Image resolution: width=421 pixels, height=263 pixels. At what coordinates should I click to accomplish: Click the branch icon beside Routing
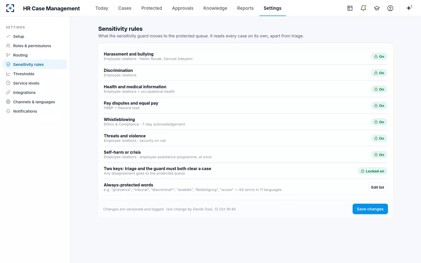8,55
